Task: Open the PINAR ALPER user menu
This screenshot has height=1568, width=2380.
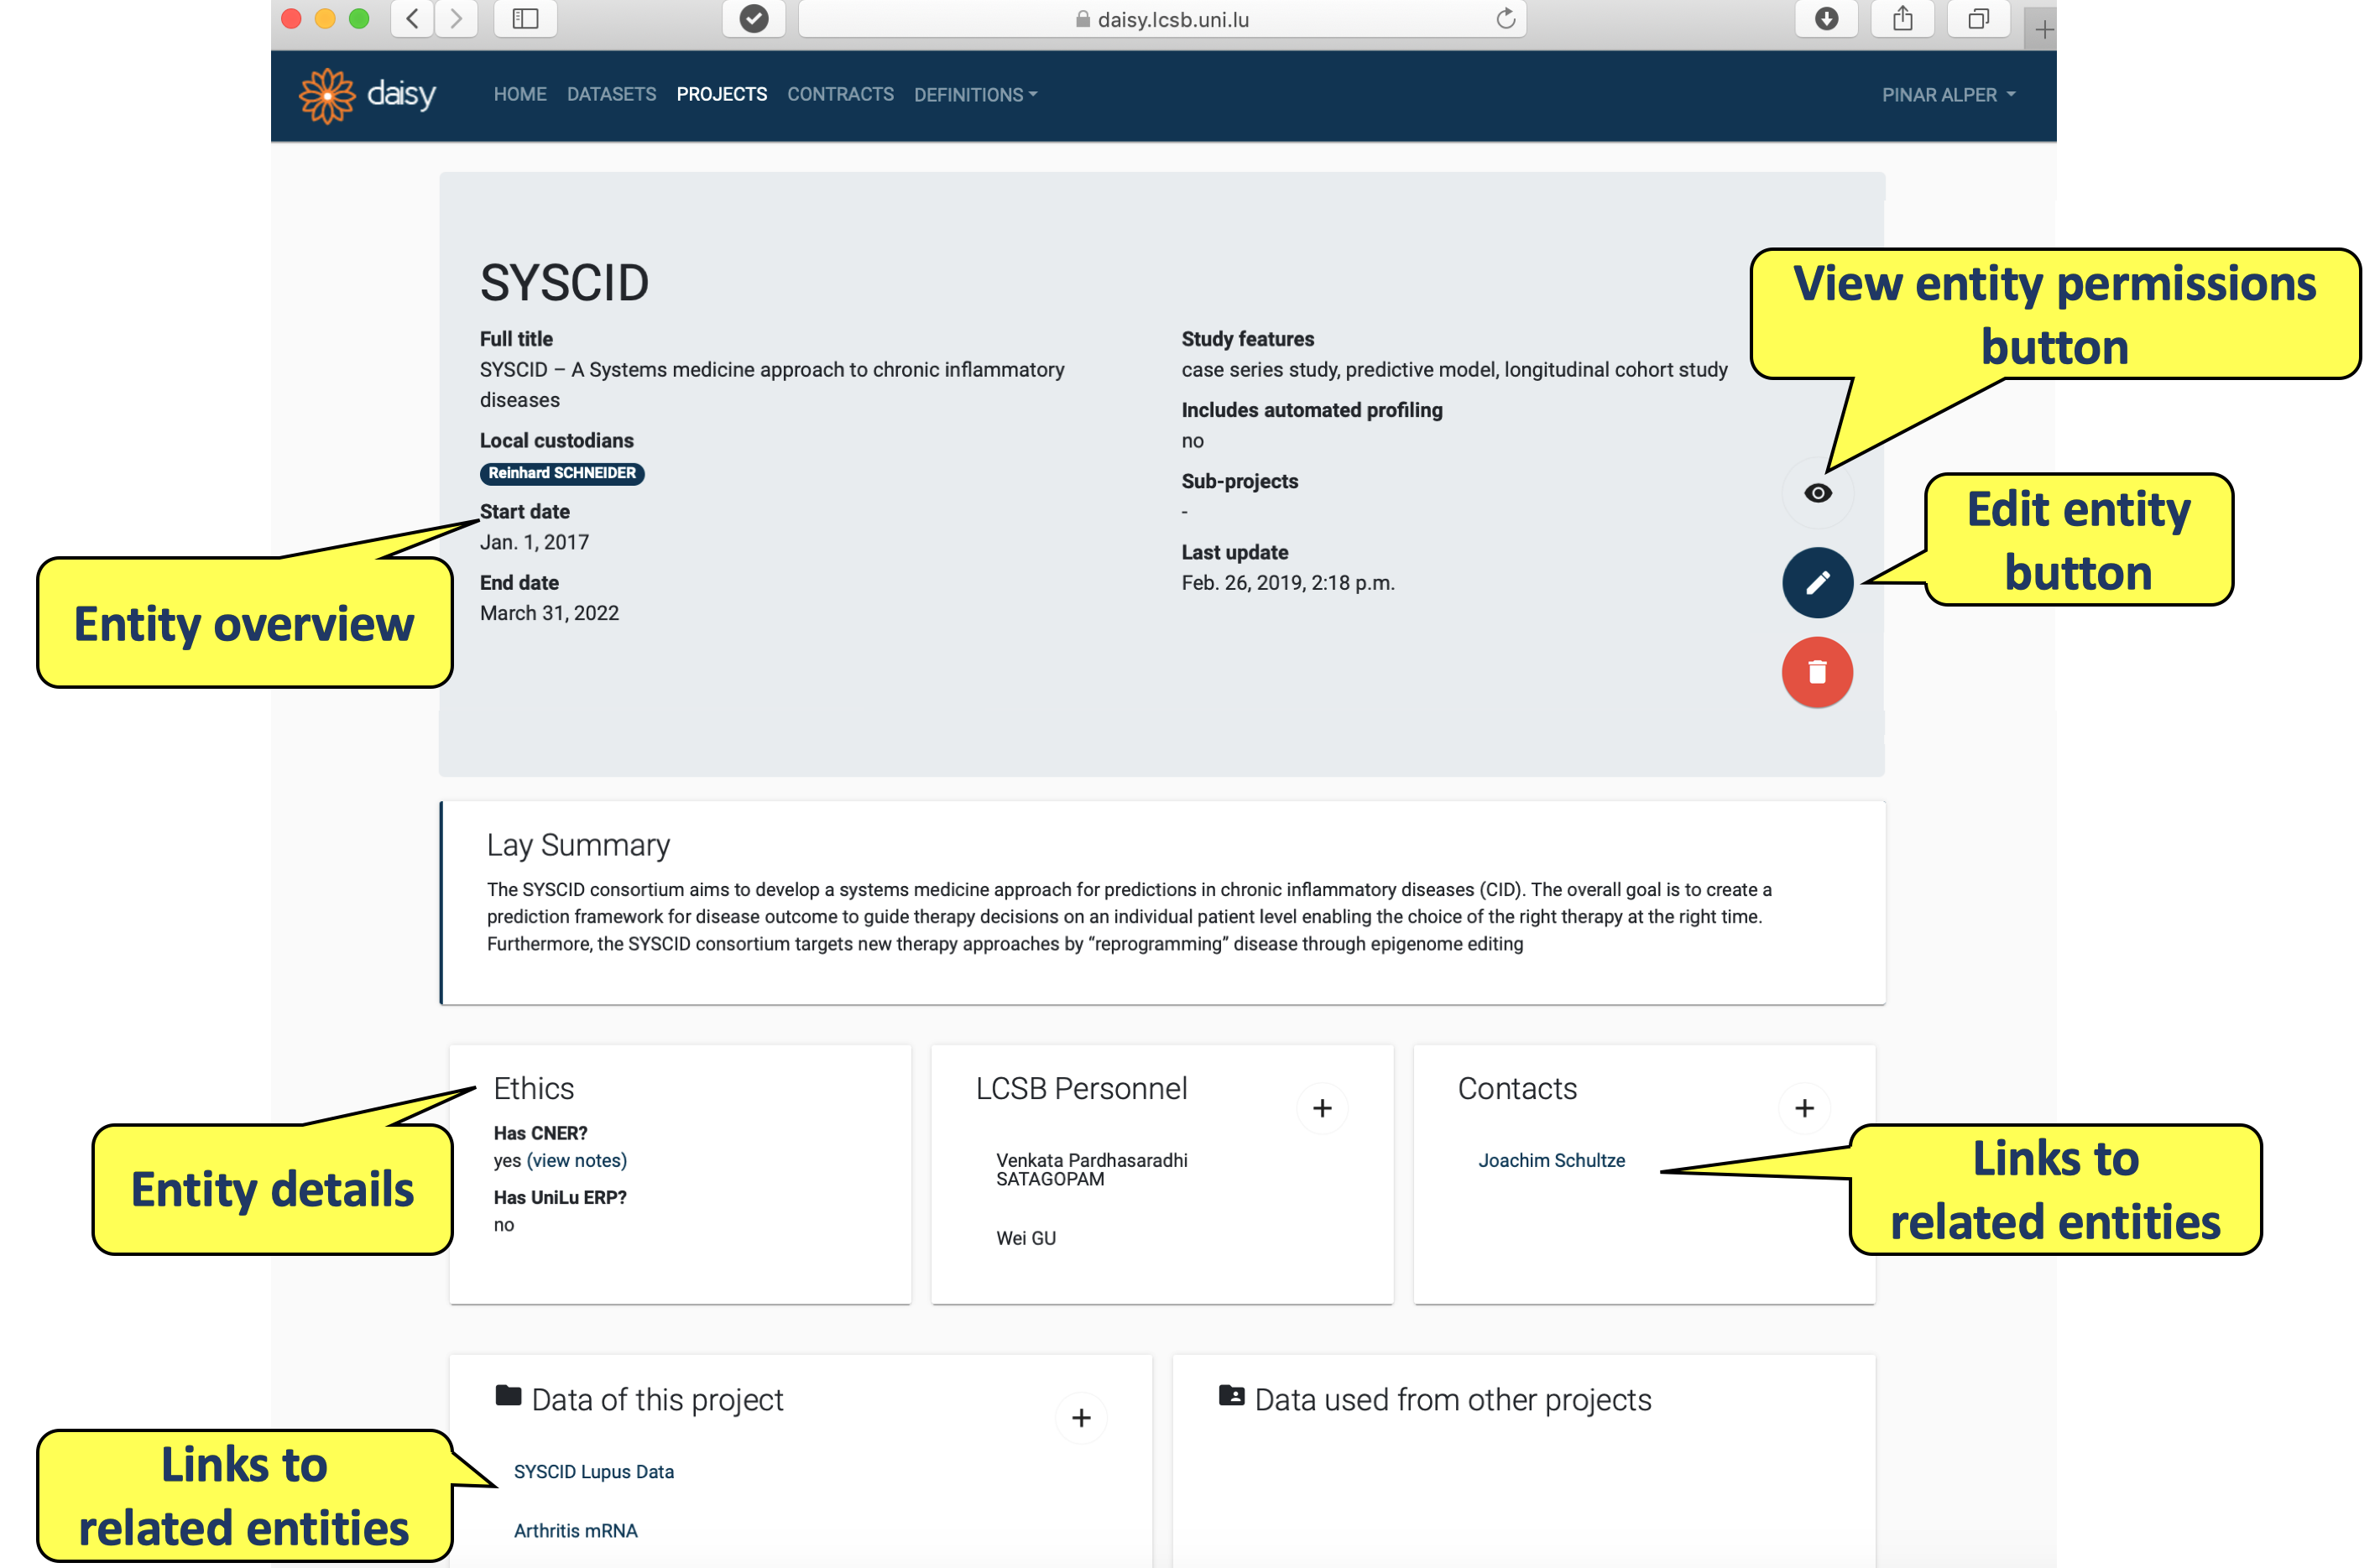Action: tap(1948, 95)
